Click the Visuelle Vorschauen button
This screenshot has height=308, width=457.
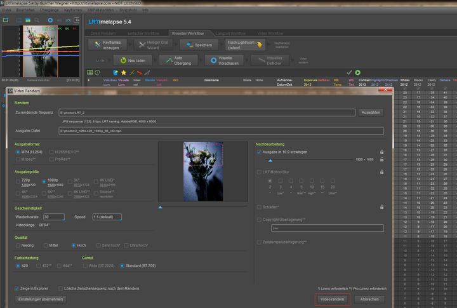(225, 60)
